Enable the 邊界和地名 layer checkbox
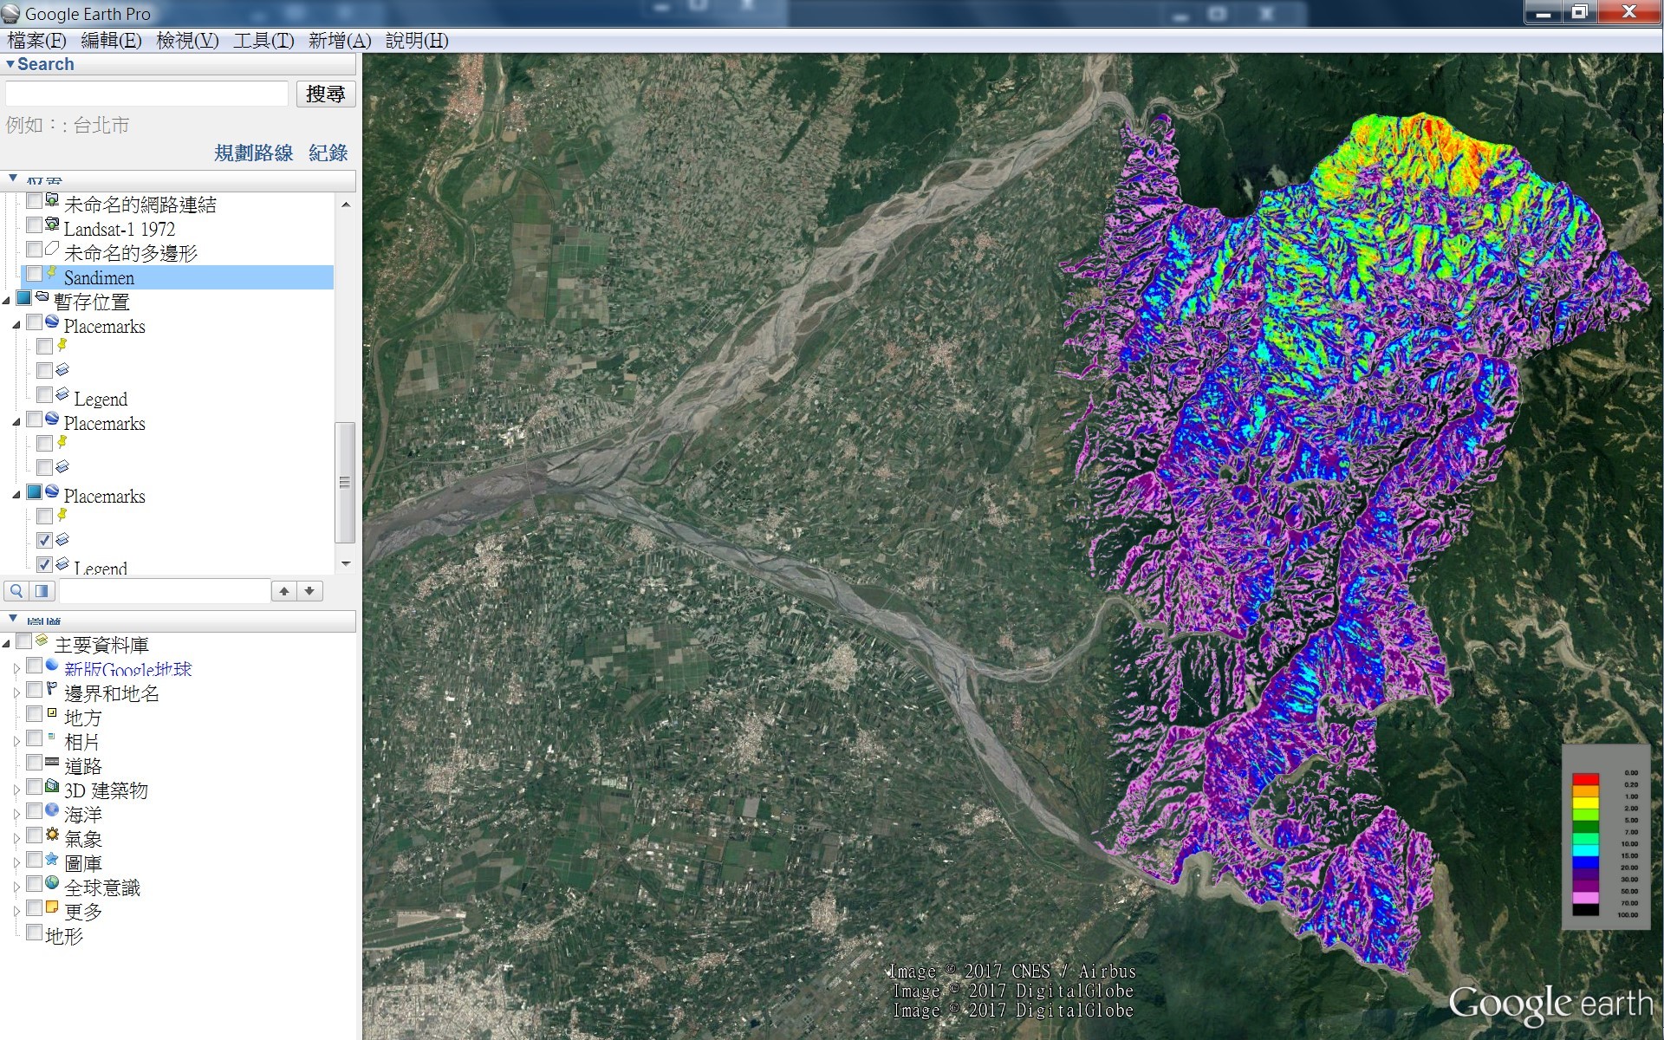Screen dimensions: 1664x1040 [x=34, y=690]
